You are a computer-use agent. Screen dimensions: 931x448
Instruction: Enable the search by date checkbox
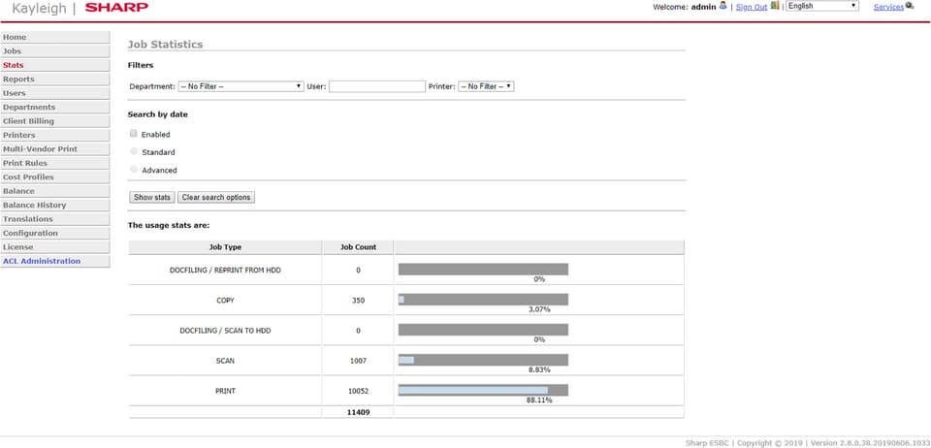tap(134, 134)
